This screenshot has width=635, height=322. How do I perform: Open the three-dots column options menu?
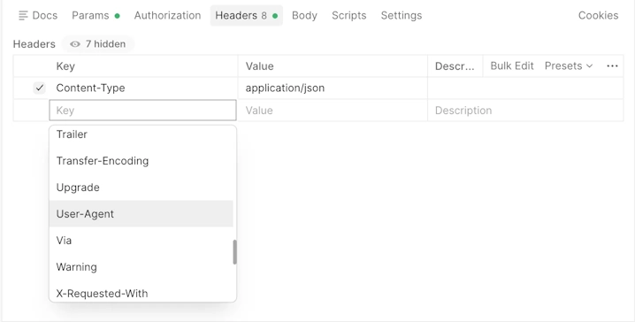click(x=612, y=66)
